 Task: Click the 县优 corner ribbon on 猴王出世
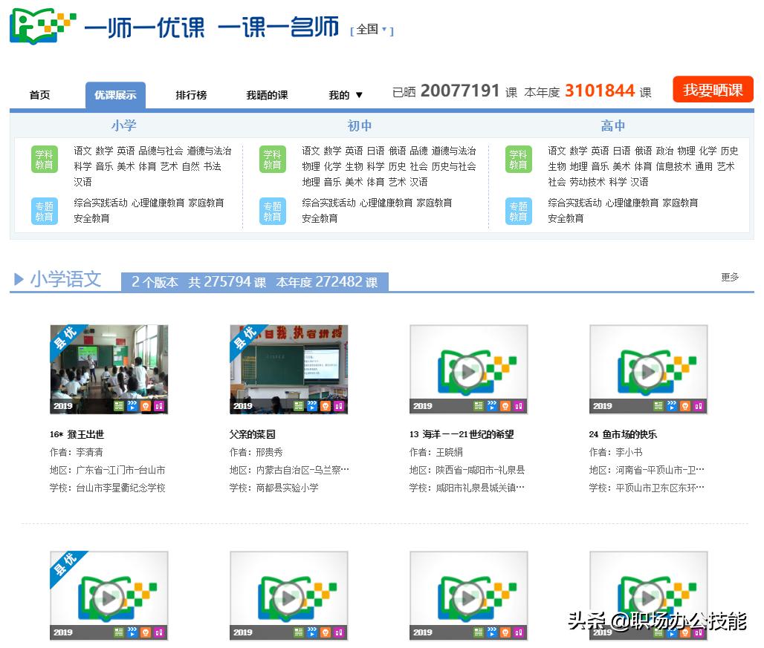[67, 340]
